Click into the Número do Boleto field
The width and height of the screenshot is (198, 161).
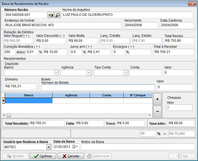[98, 87]
